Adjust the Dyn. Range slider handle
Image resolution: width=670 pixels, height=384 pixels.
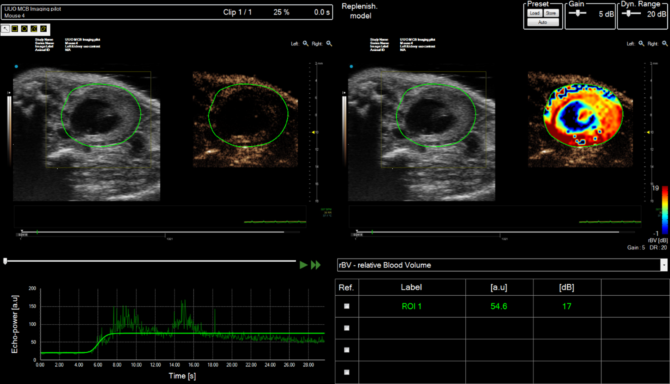point(628,13)
